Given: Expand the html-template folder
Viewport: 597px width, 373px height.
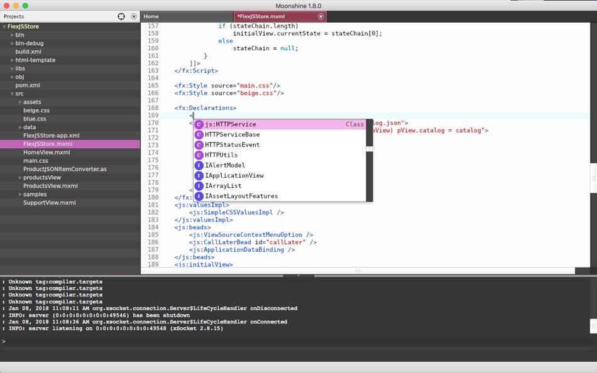Looking at the screenshot, I should [12, 60].
